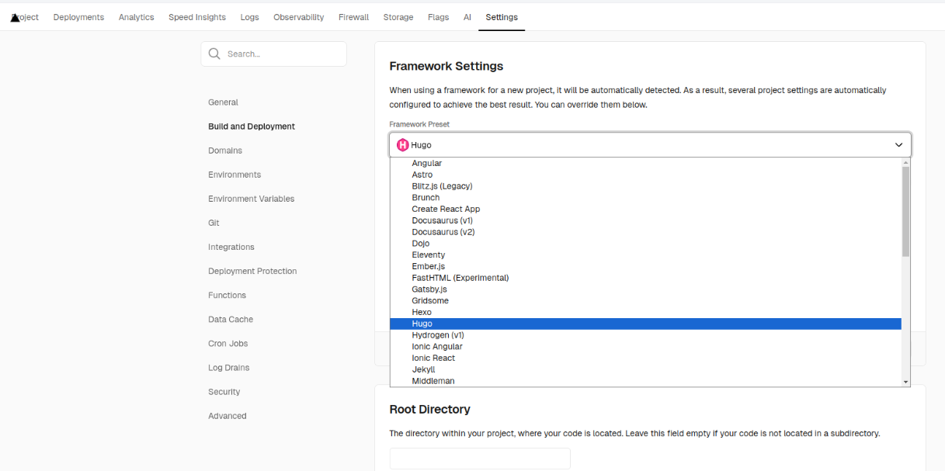The height and width of the screenshot is (471, 945).
Task: Click the framework list scroll-down arrow
Action: click(x=905, y=382)
